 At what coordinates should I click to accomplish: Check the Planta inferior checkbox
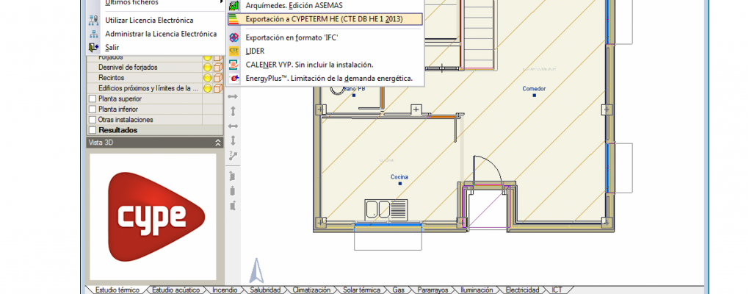click(x=93, y=110)
